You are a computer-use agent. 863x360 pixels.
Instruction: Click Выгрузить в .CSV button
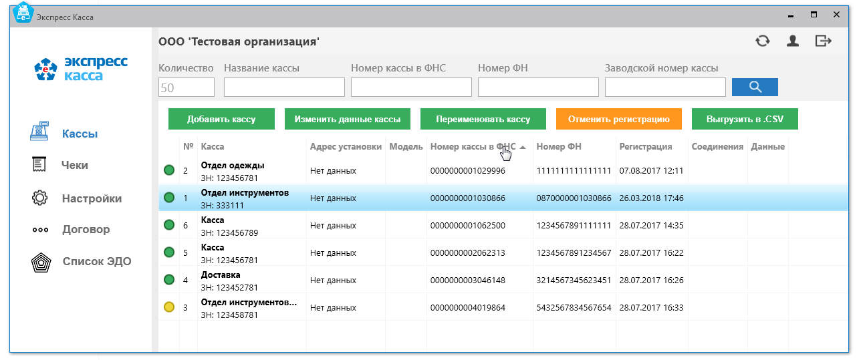[745, 119]
